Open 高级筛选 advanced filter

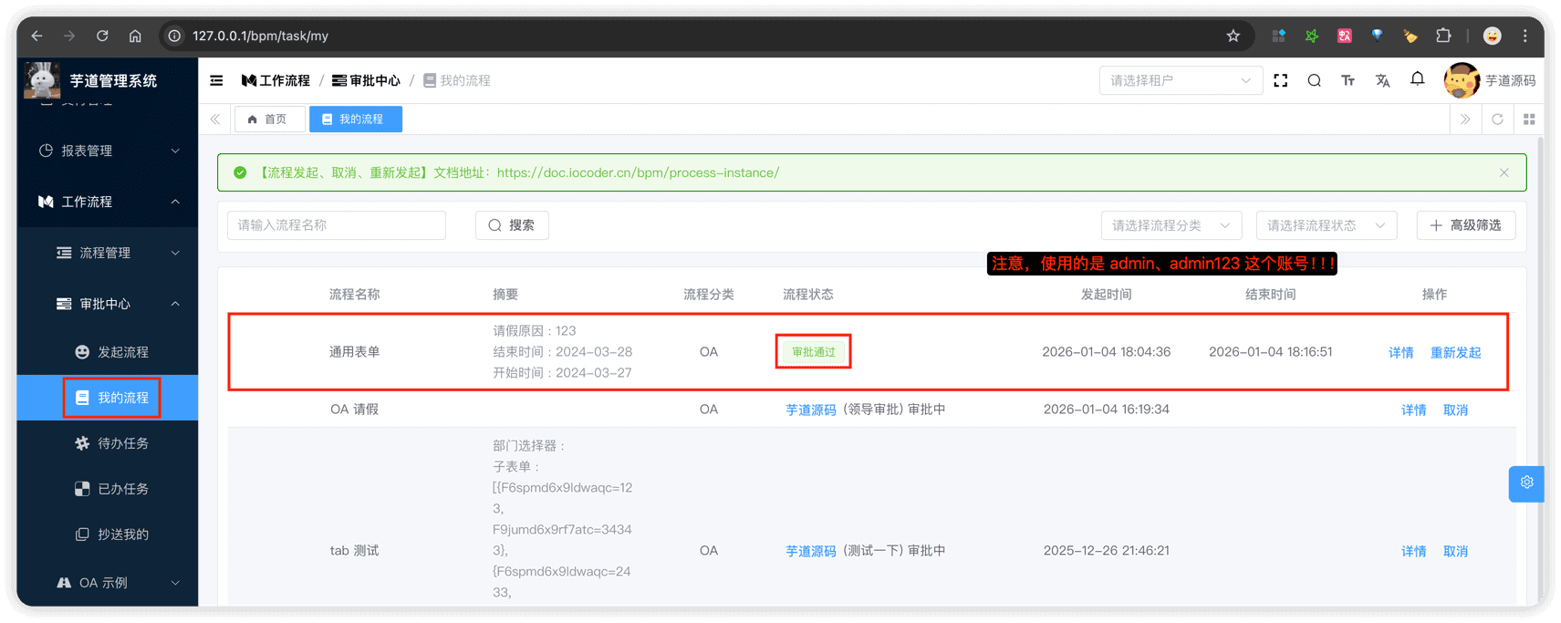point(1466,225)
